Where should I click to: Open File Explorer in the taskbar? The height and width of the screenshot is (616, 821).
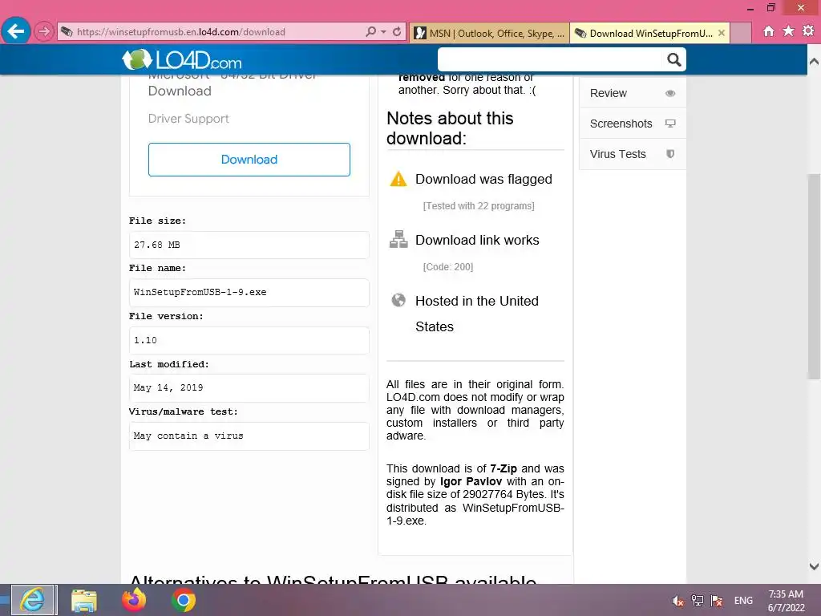point(83,600)
